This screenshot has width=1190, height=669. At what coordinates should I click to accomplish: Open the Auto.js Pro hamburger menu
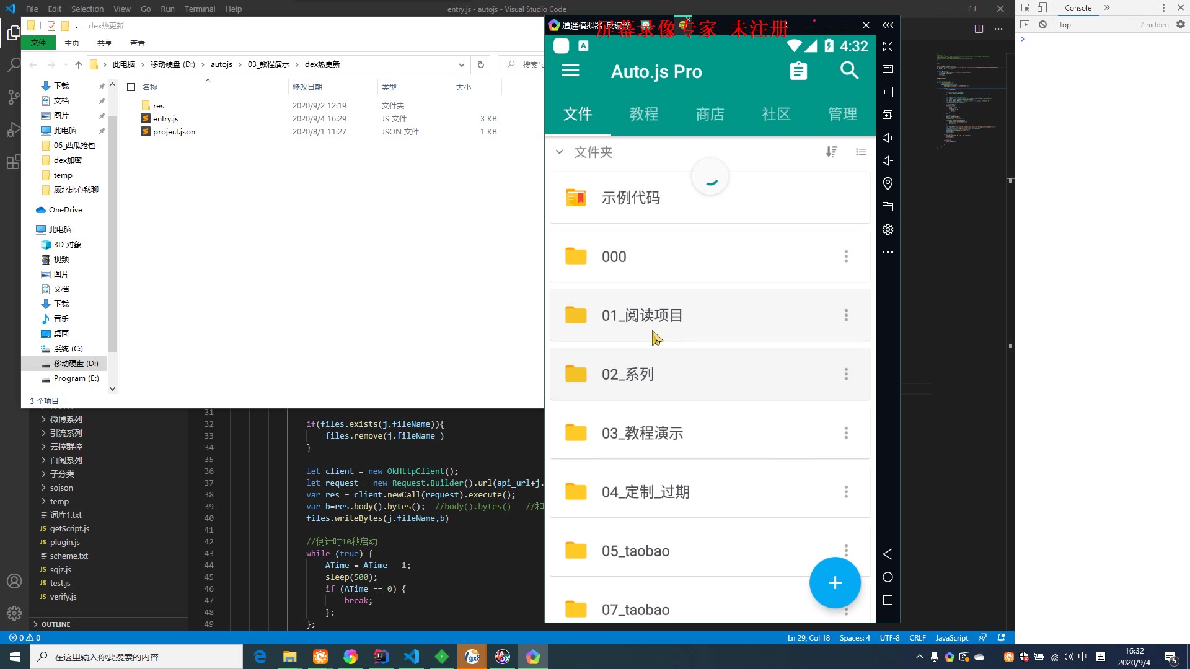[570, 71]
